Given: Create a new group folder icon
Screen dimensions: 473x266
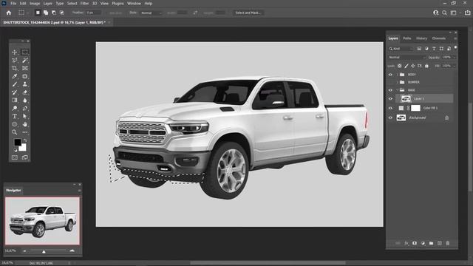Looking at the screenshot, I should (431, 243).
